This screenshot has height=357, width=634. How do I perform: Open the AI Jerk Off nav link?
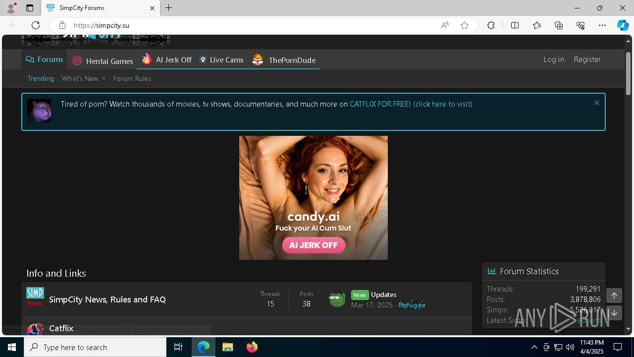[x=167, y=59]
